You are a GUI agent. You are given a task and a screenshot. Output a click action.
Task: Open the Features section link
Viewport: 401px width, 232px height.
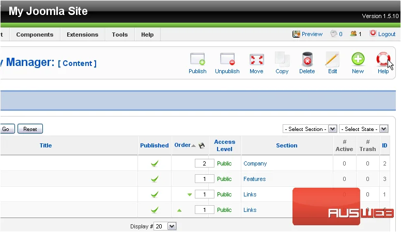coord(254,179)
